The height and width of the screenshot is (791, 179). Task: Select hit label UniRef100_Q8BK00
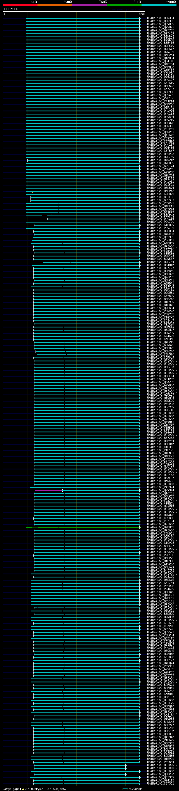coord(161,774)
